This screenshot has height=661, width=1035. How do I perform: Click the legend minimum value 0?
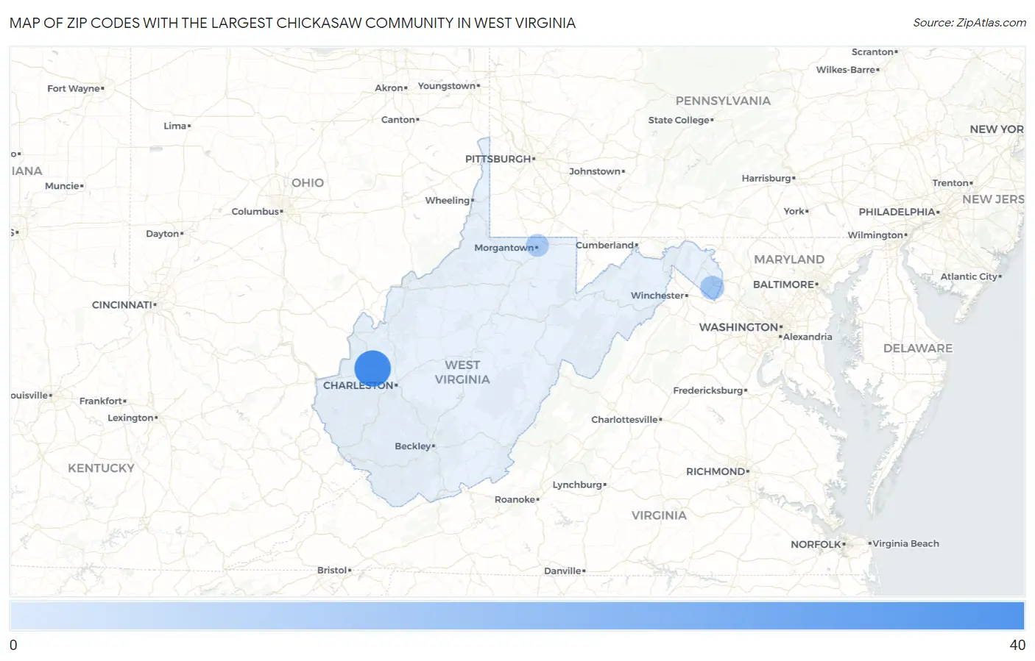point(13,646)
